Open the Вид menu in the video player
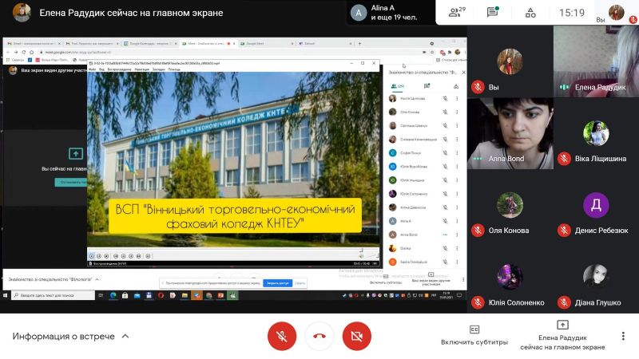 pos(102,69)
